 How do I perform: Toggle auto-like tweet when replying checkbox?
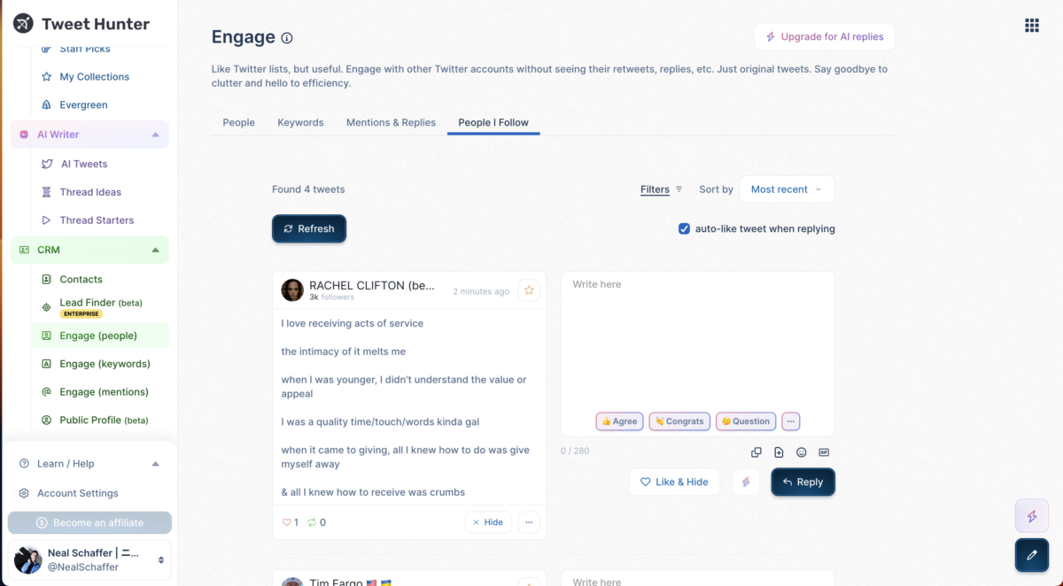tap(684, 228)
